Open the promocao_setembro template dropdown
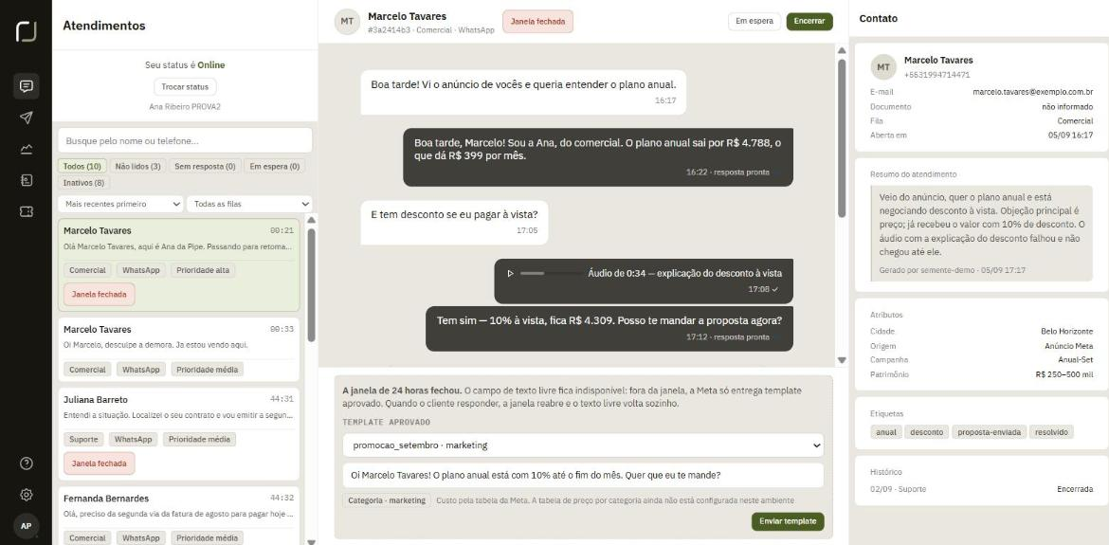The width and height of the screenshot is (1109, 545). pos(583,445)
